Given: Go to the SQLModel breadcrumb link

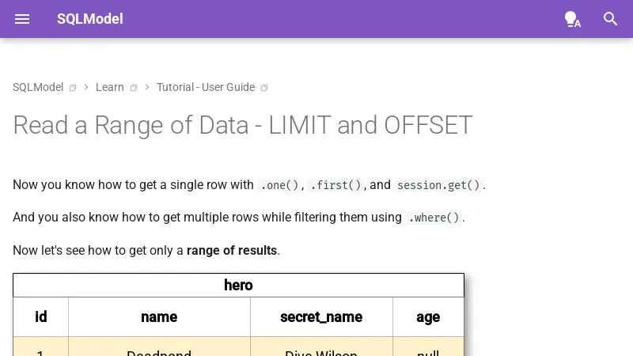Looking at the screenshot, I should pos(38,87).
